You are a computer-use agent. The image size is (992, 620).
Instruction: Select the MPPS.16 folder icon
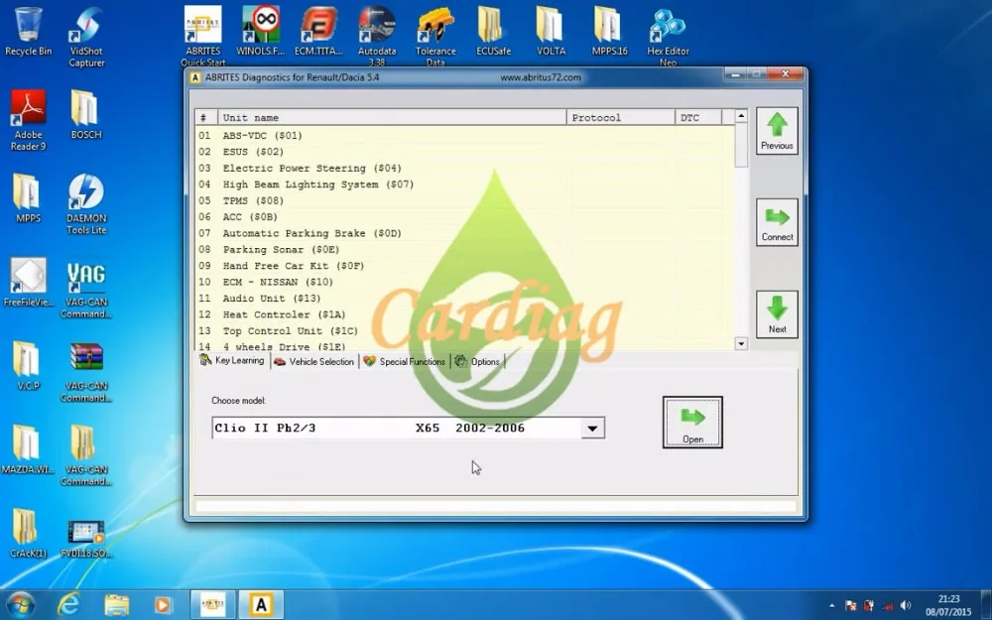pos(609,32)
